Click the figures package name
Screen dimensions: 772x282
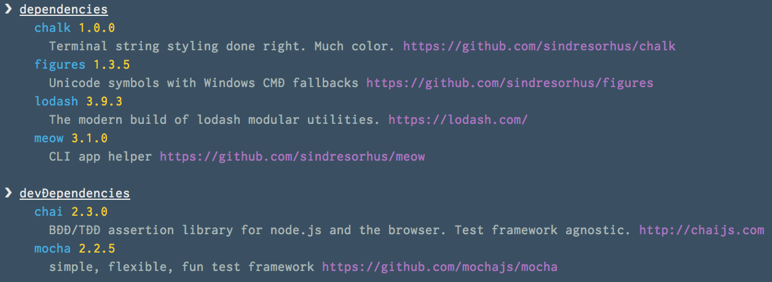coord(60,64)
